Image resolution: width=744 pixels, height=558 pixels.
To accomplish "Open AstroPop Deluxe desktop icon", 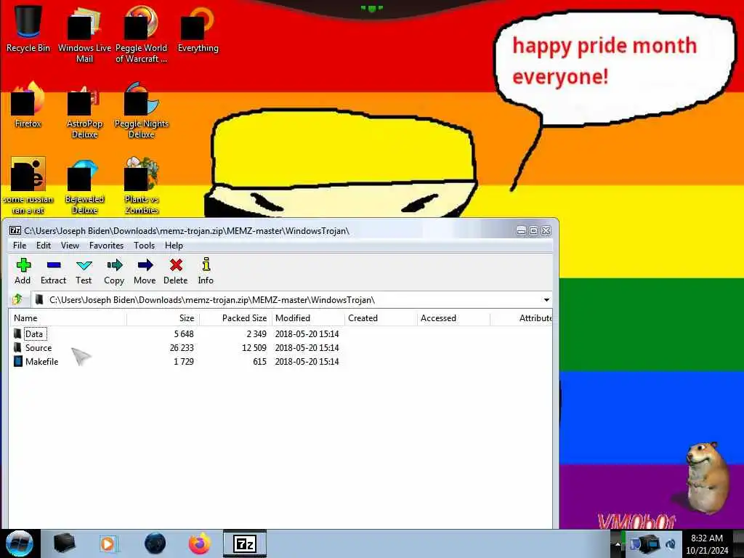I will coord(84,110).
